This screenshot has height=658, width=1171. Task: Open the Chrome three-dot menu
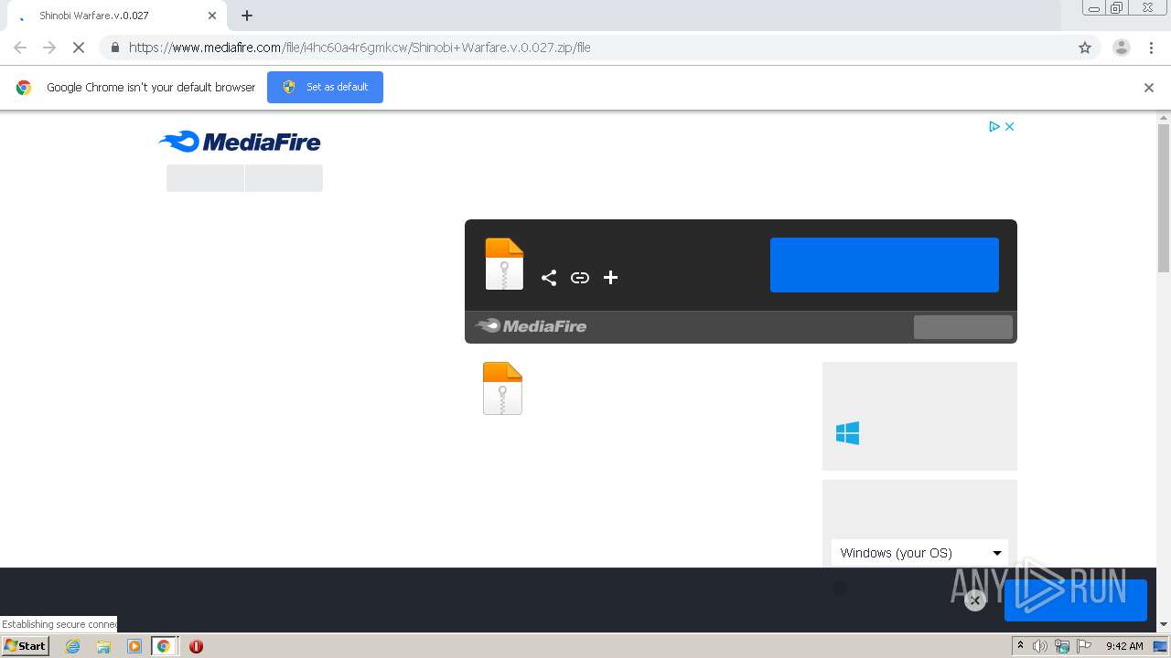point(1152,48)
